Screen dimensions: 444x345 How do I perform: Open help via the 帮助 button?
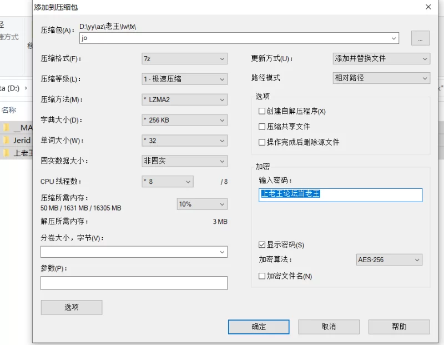coord(399,327)
